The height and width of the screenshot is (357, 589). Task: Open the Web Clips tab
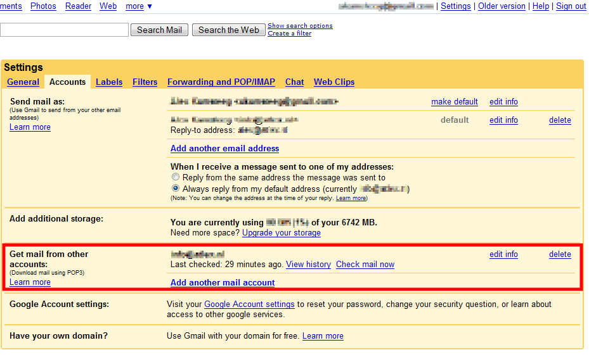[334, 82]
